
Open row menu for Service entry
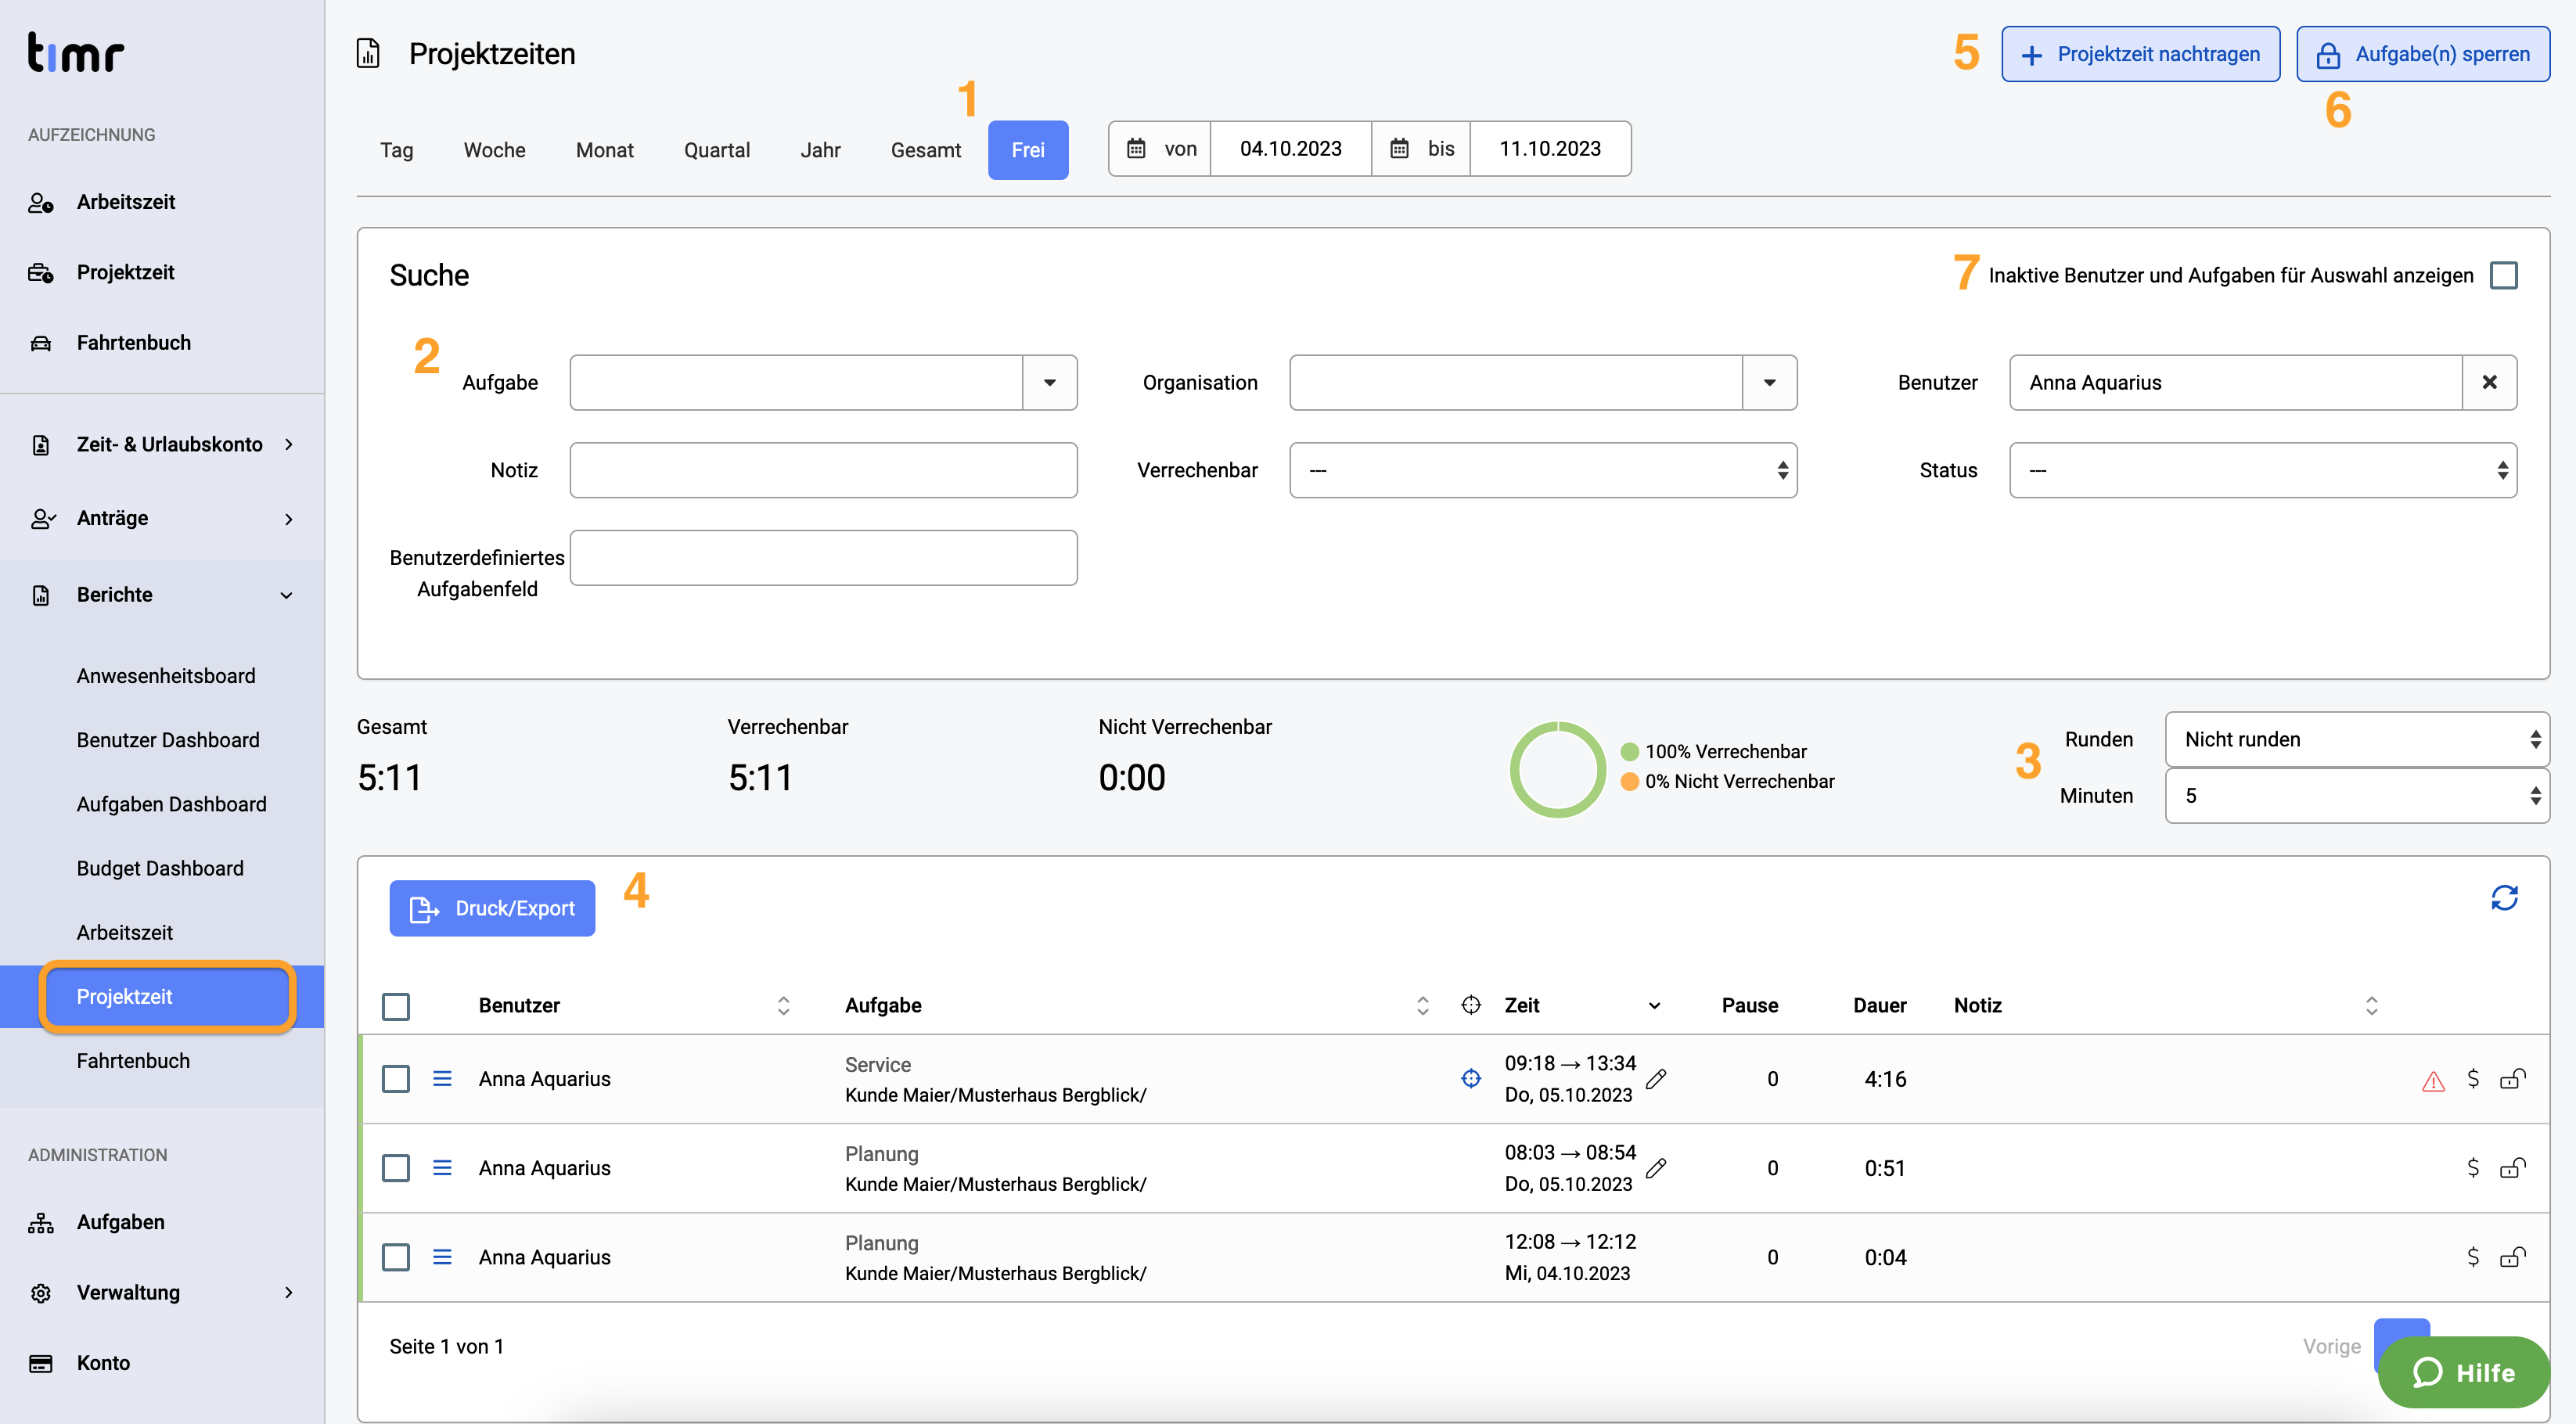(x=442, y=1079)
